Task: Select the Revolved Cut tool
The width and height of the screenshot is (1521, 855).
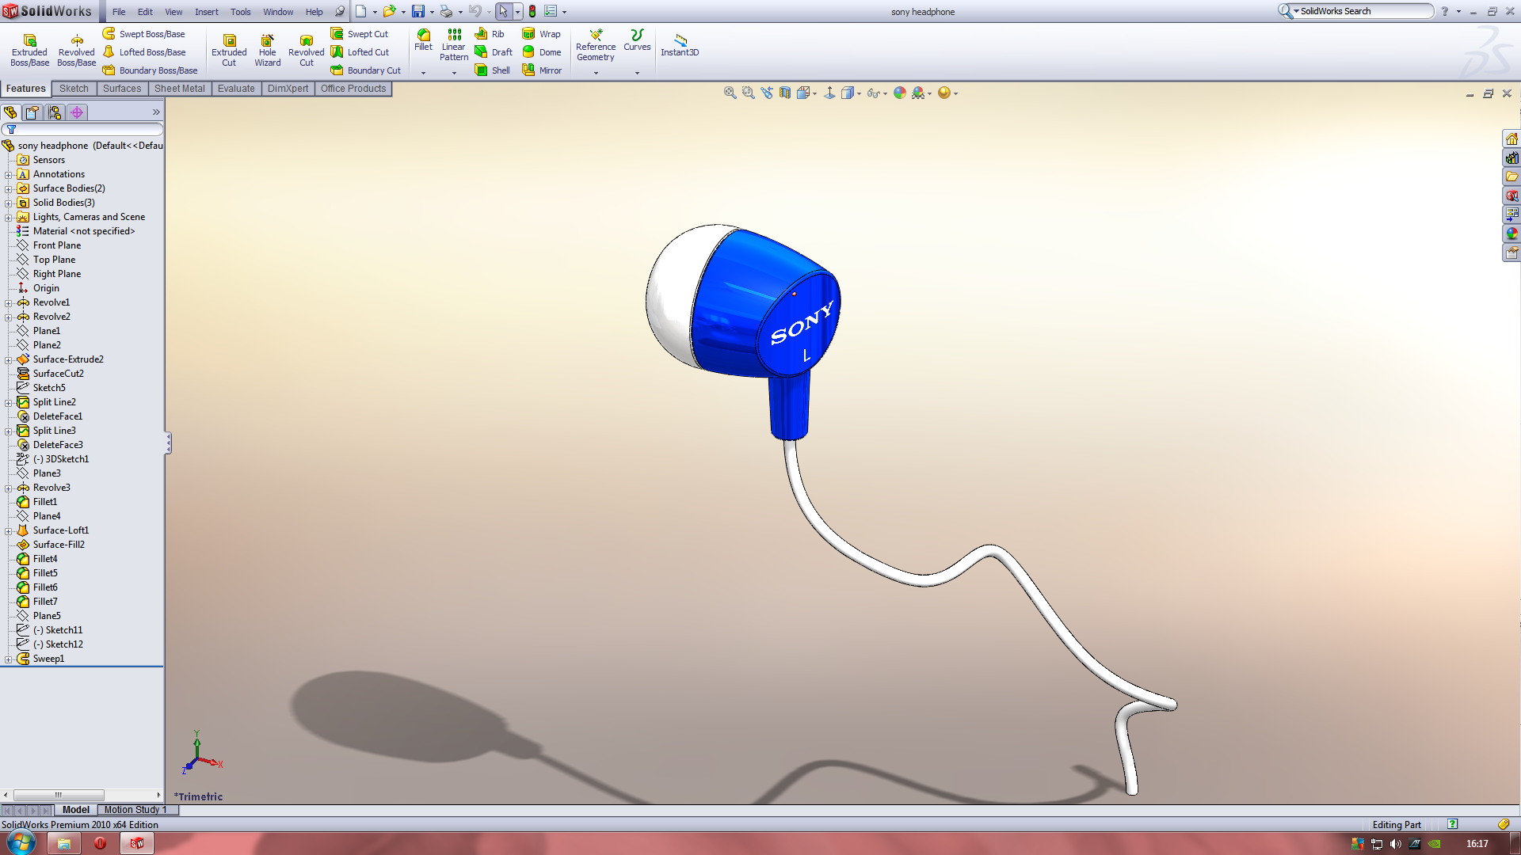Action: pos(306,51)
